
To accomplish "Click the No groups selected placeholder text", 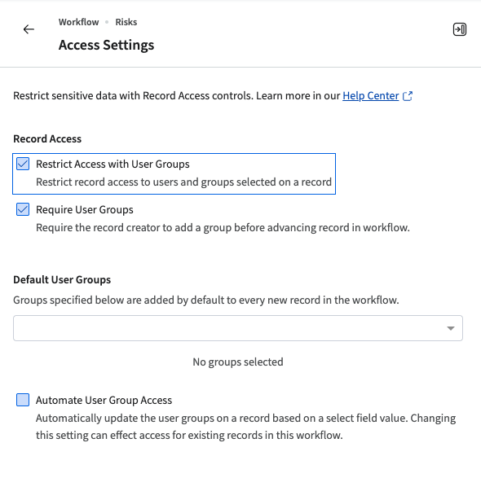I will [x=238, y=362].
